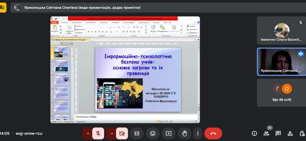Open PowerPoint help question mark
This screenshot has height=141, width=306.
coord(198,22)
